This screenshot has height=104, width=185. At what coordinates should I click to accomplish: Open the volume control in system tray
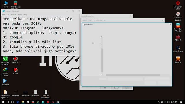(169, 102)
